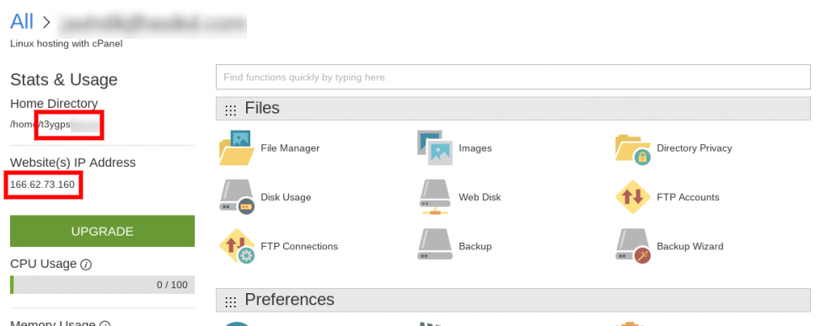Open the Disk Usage icon
Screen dimensions: 831x326
pyautogui.click(x=237, y=197)
